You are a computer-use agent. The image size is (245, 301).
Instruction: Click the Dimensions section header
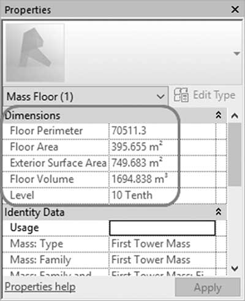pyautogui.click(x=115, y=115)
